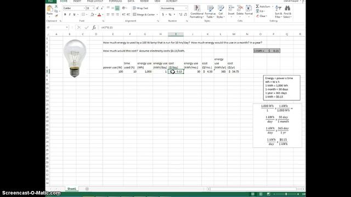Image resolution: width=351 pixels, height=197 pixels.
Task: Click the Center alignment icon
Action: pyautogui.click(x=112, y=15)
